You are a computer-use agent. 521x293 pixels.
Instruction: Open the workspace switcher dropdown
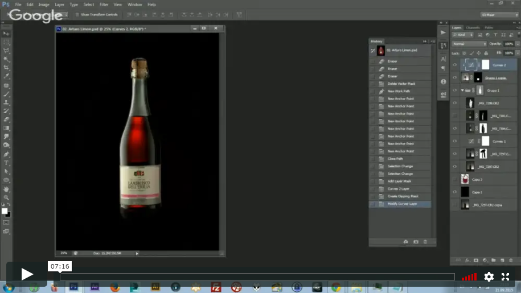pos(499,15)
